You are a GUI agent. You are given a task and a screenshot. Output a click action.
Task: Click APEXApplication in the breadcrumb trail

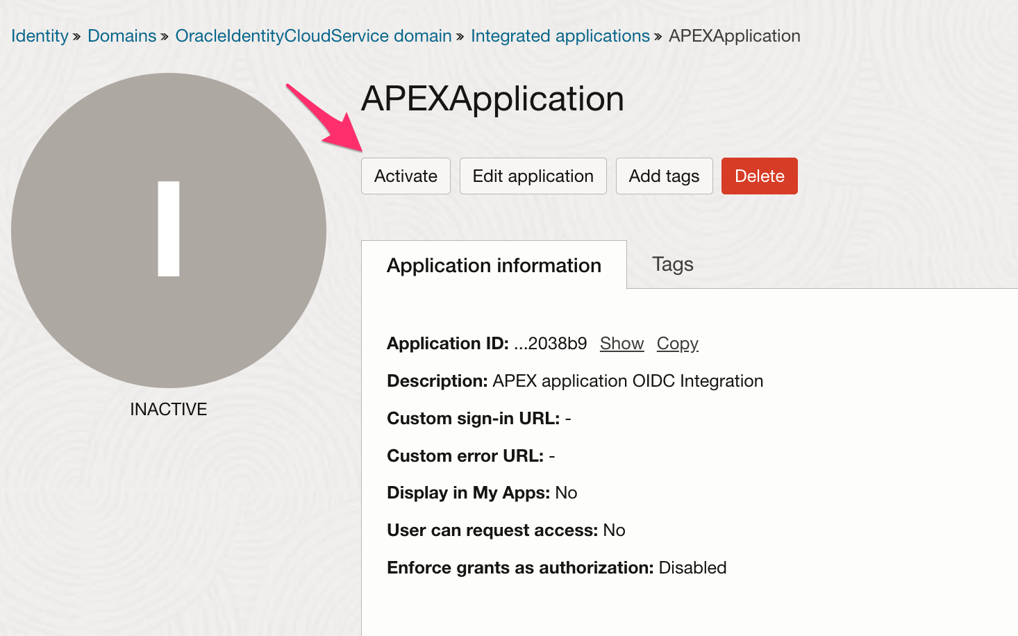734,36
